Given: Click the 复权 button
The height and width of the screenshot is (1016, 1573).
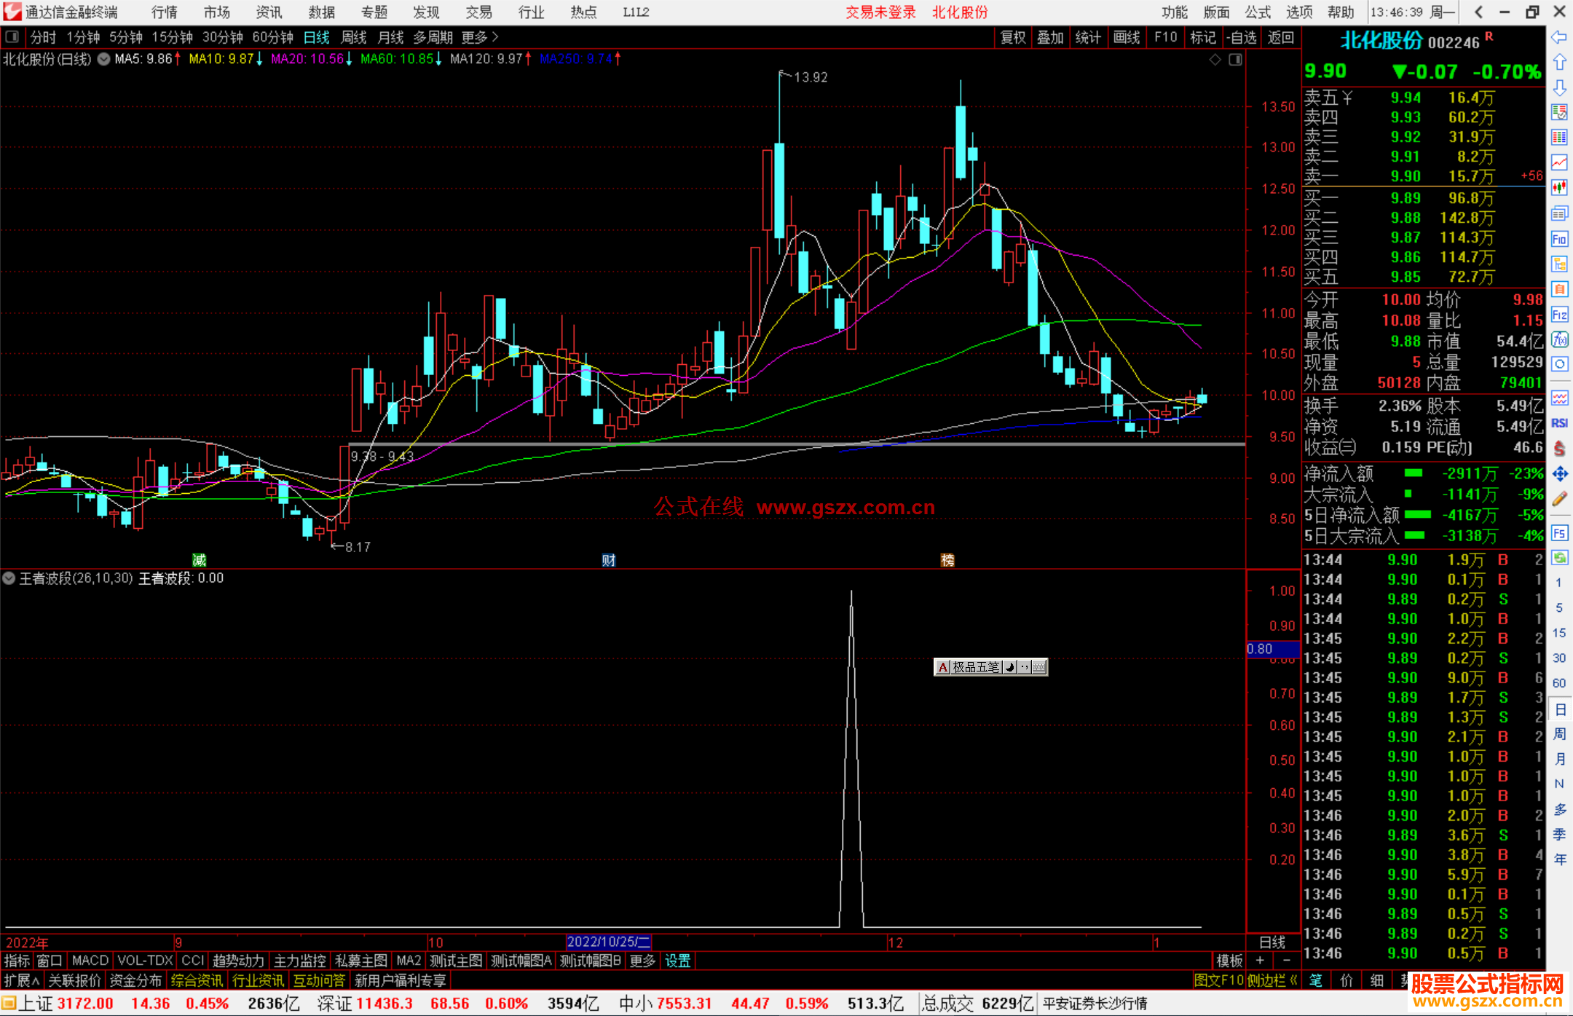Looking at the screenshot, I should [1012, 37].
